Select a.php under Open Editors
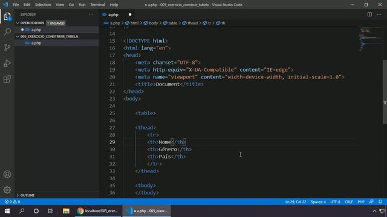Image resolution: width=387 pixels, height=217 pixels. [57, 30]
